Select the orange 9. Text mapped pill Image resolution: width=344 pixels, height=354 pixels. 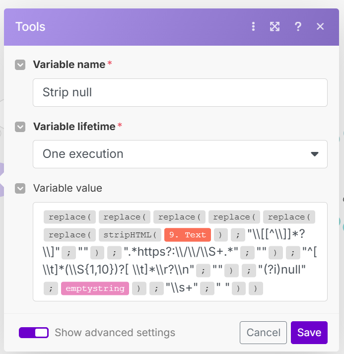(188, 234)
